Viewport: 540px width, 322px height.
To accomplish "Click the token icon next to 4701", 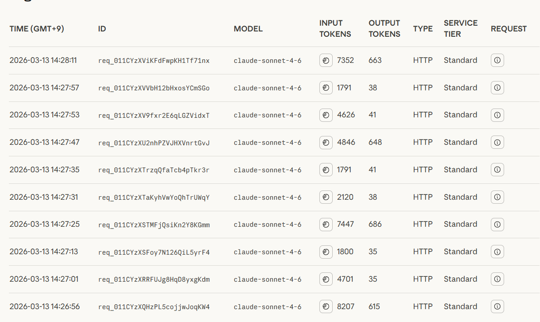I will tap(326, 279).
